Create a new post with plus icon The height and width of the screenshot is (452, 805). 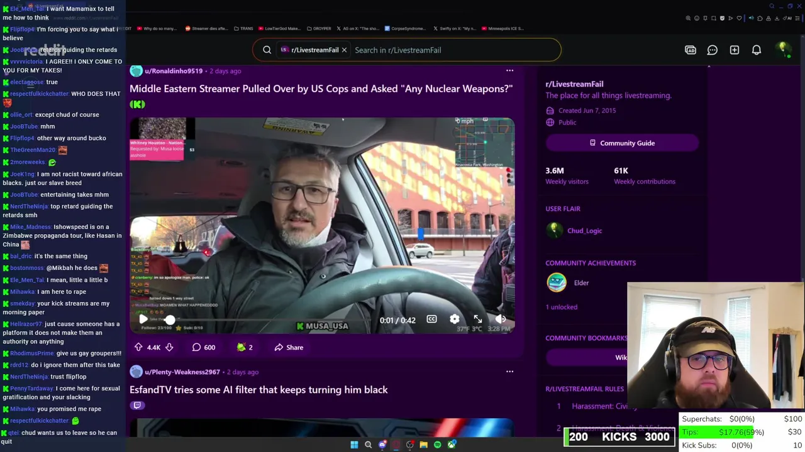point(735,50)
